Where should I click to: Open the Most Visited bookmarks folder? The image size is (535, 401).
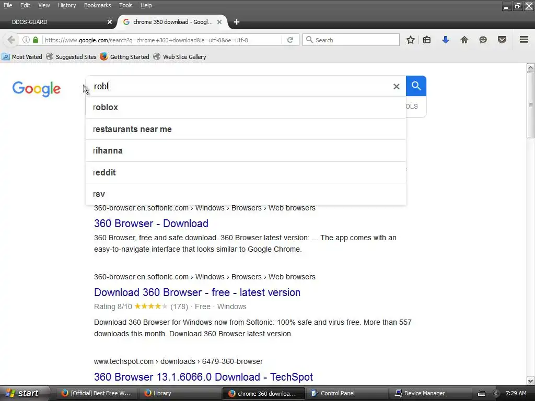tap(22, 57)
